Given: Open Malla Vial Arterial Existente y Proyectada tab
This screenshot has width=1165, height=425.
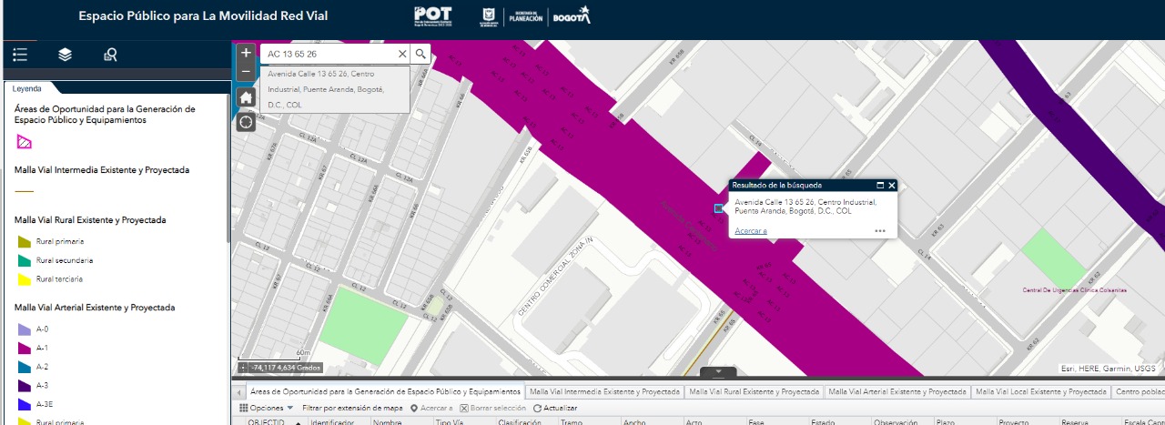Looking at the screenshot, I should (897, 391).
